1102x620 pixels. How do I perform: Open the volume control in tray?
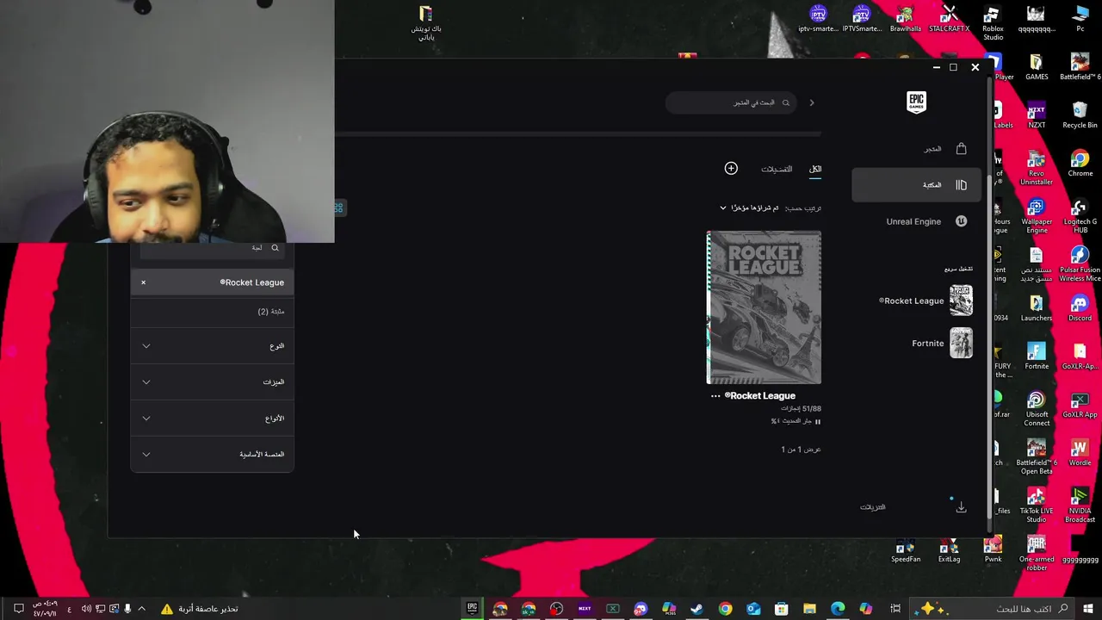tap(86, 609)
